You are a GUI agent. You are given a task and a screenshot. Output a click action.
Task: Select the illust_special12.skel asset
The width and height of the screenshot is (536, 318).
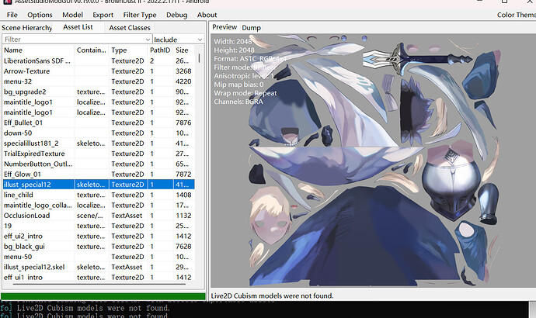pyautogui.click(x=99, y=267)
